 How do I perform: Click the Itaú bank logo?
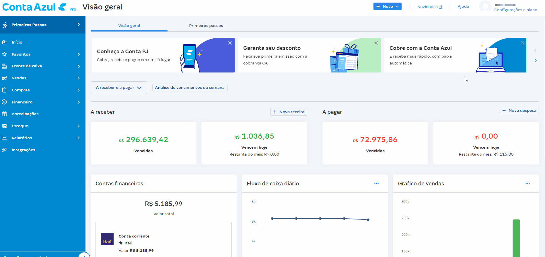(107, 239)
